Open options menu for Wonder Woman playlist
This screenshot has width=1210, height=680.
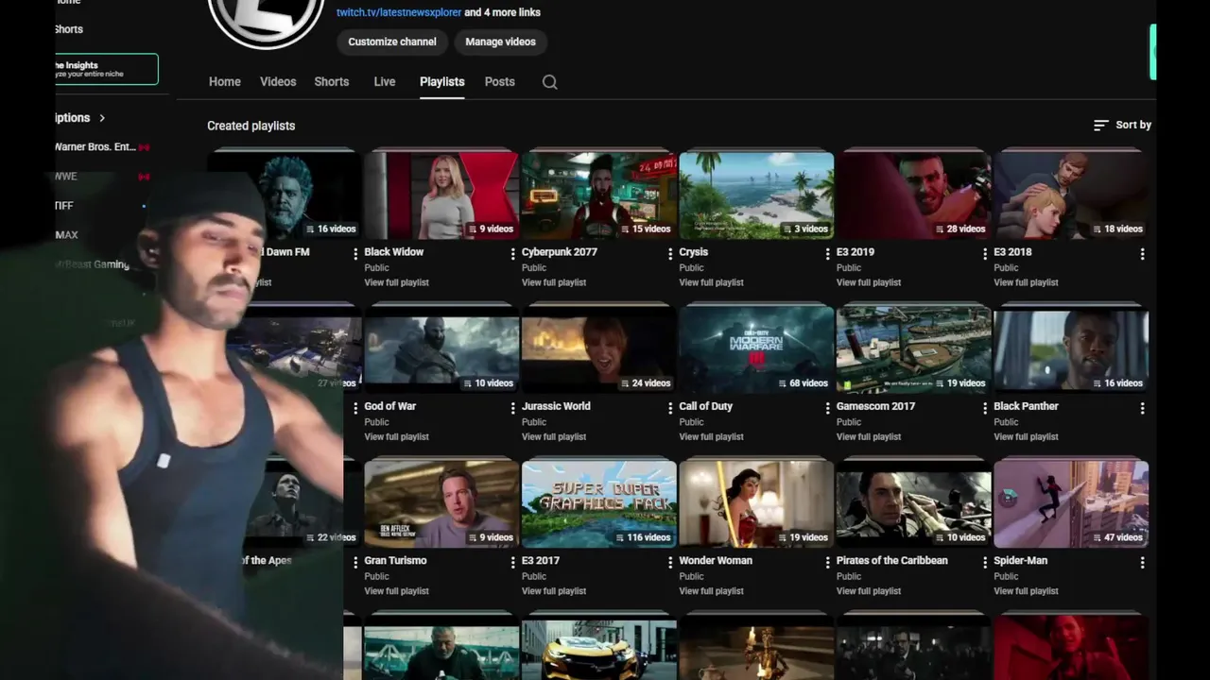(x=827, y=562)
